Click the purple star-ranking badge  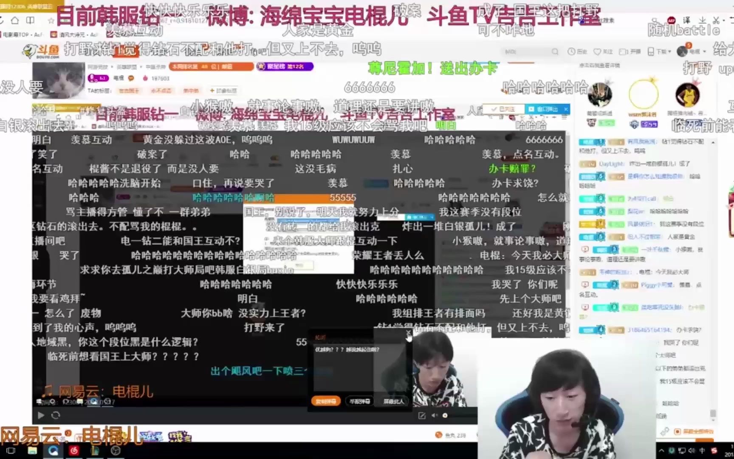[285, 66]
